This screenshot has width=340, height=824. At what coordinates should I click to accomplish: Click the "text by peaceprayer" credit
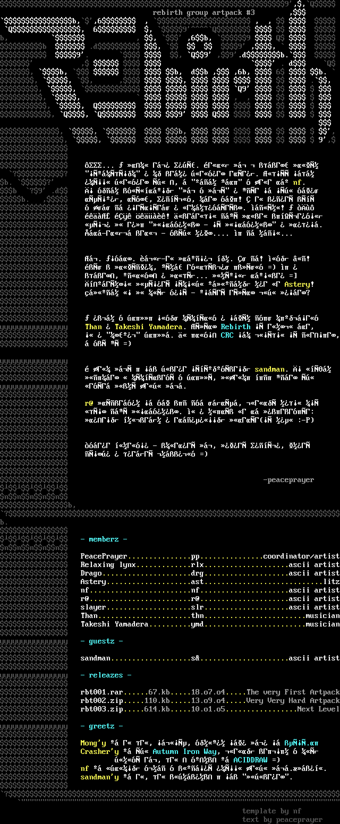[x=282, y=819]
